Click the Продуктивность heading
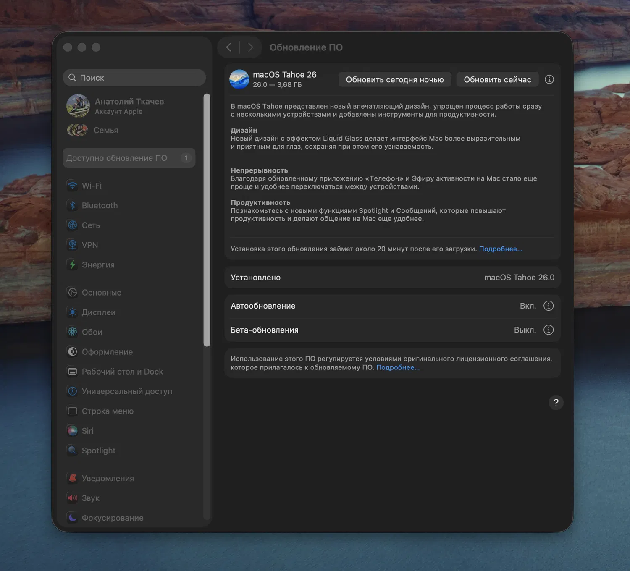The height and width of the screenshot is (571, 630). click(260, 202)
